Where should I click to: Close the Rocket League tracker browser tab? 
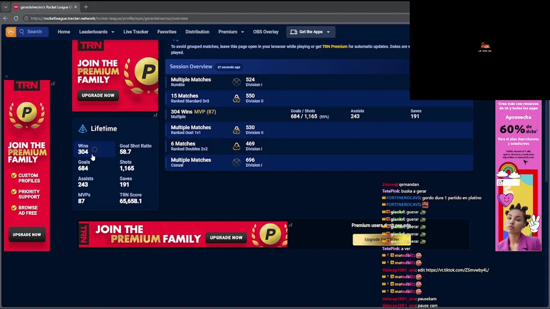coord(76,7)
